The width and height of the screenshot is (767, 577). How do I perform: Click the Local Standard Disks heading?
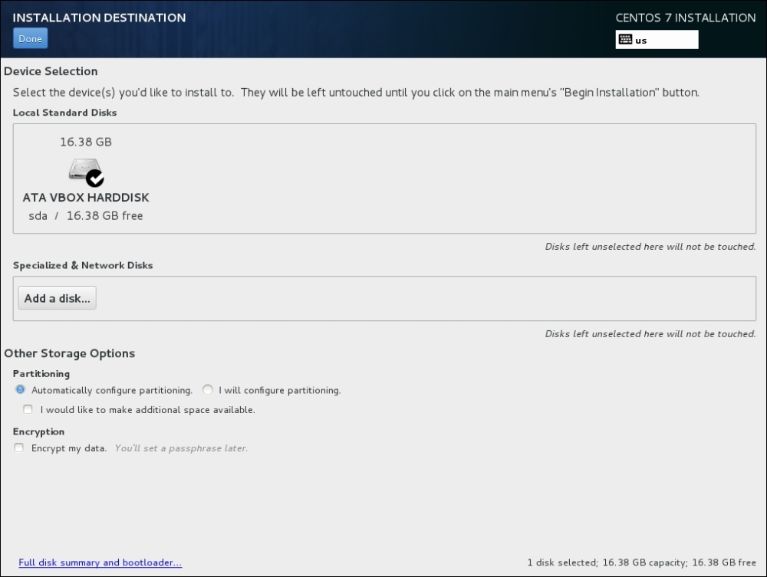[64, 113]
